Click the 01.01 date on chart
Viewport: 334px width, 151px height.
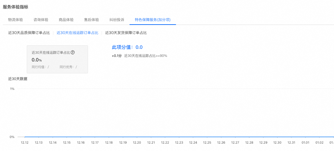[x=305, y=143]
